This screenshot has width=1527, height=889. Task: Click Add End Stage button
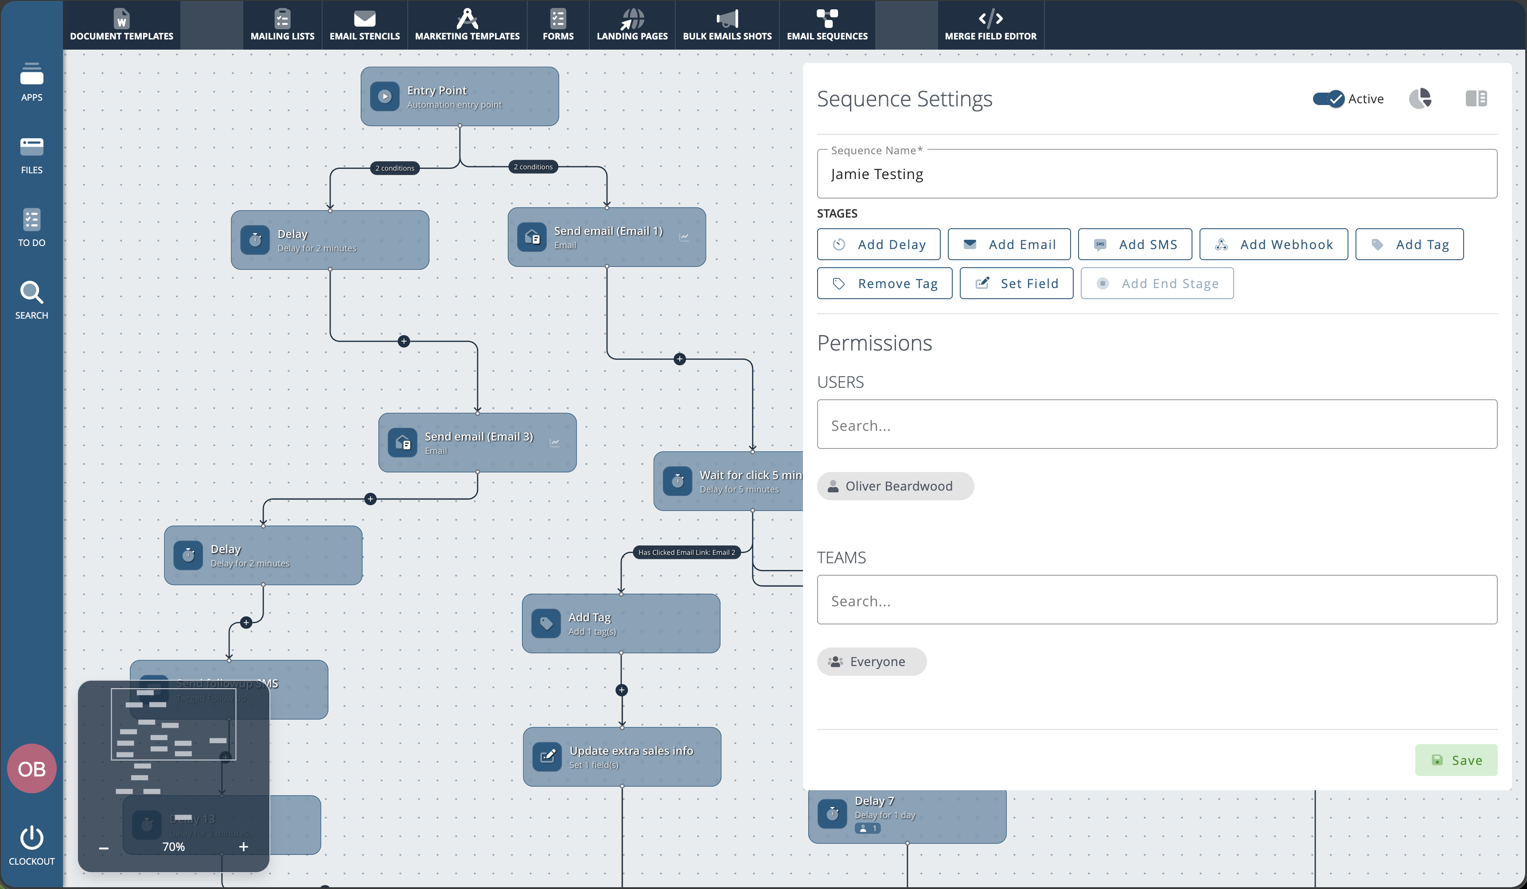(1157, 284)
